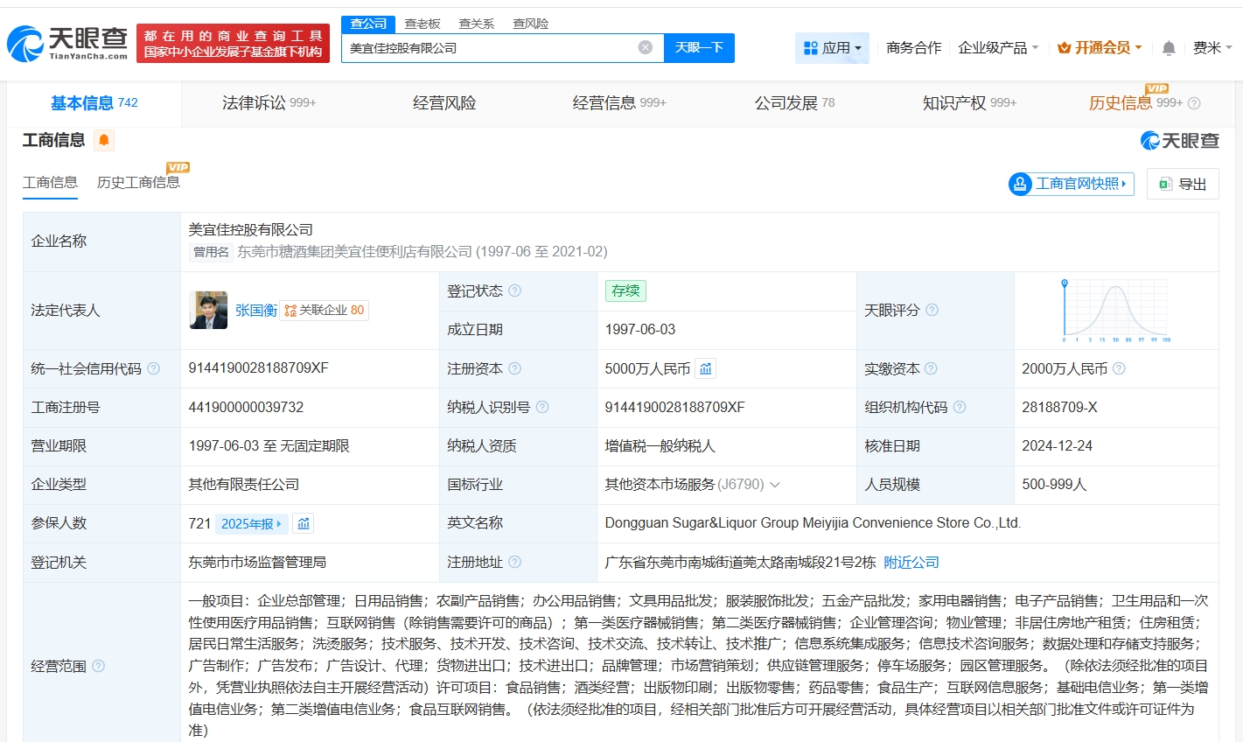Click the orange alert bell beside 工商信息
Viewport: 1243px width, 742px height.
coord(104,140)
